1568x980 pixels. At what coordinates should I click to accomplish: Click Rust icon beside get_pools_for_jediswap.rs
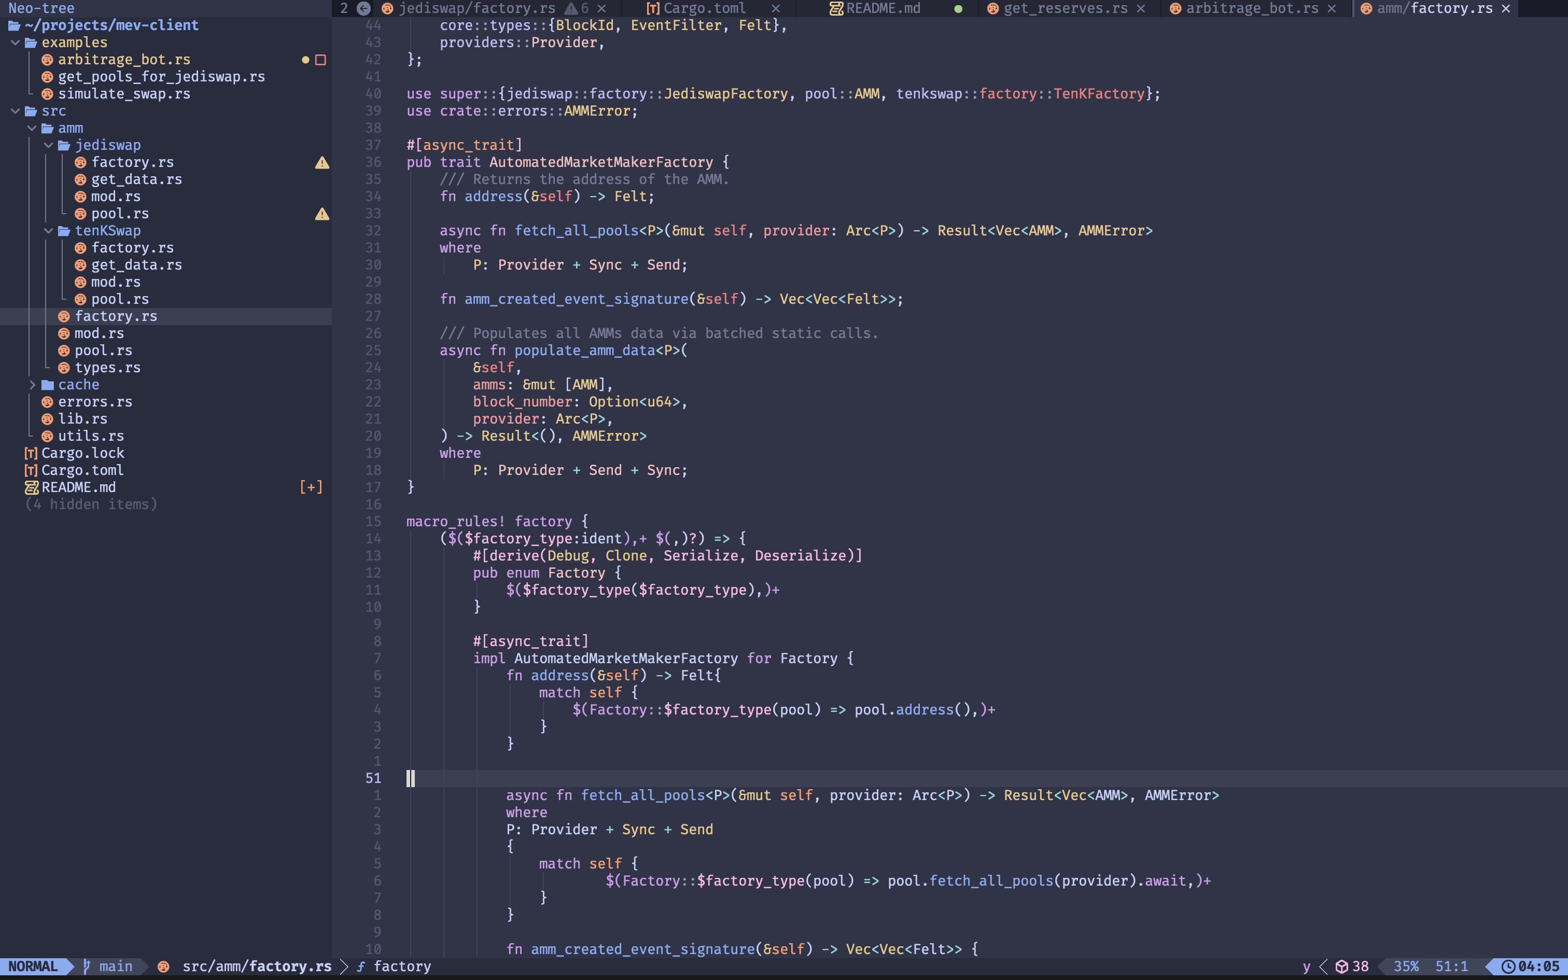pyautogui.click(x=47, y=77)
